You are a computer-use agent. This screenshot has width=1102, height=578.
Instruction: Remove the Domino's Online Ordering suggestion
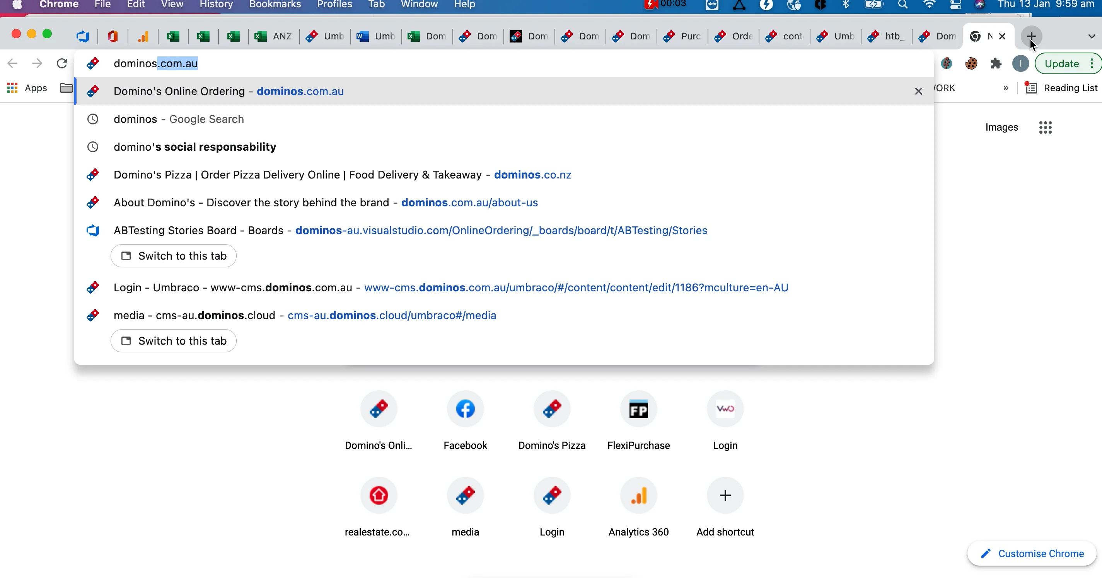click(x=918, y=91)
